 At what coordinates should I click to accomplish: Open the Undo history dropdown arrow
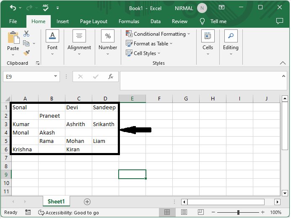pos(20,8)
